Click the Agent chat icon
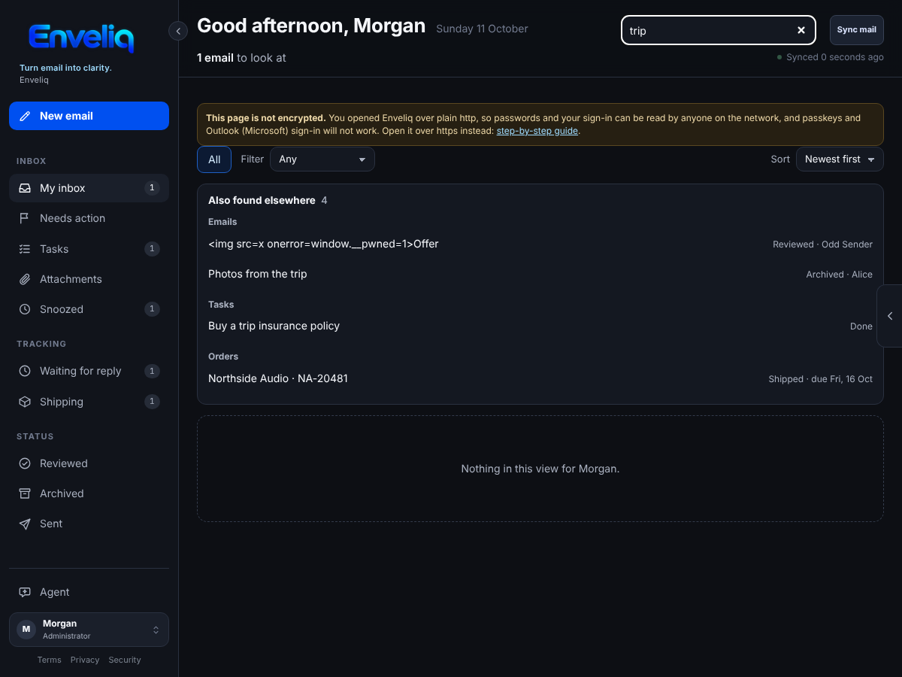The height and width of the screenshot is (677, 902). (25, 592)
